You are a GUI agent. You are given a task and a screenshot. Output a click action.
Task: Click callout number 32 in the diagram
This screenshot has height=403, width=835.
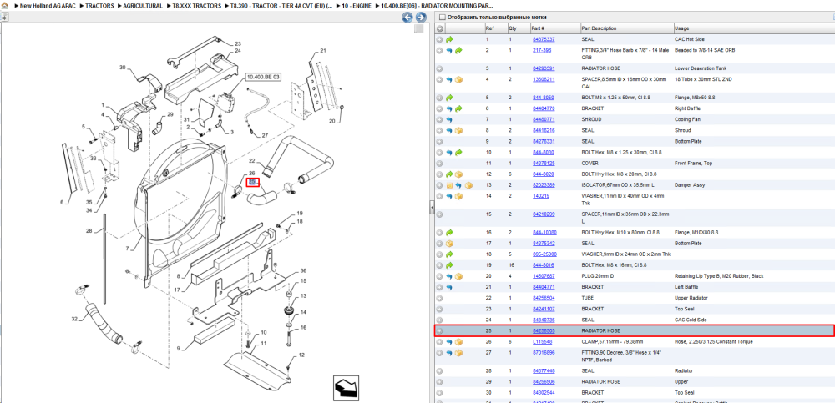74,319
